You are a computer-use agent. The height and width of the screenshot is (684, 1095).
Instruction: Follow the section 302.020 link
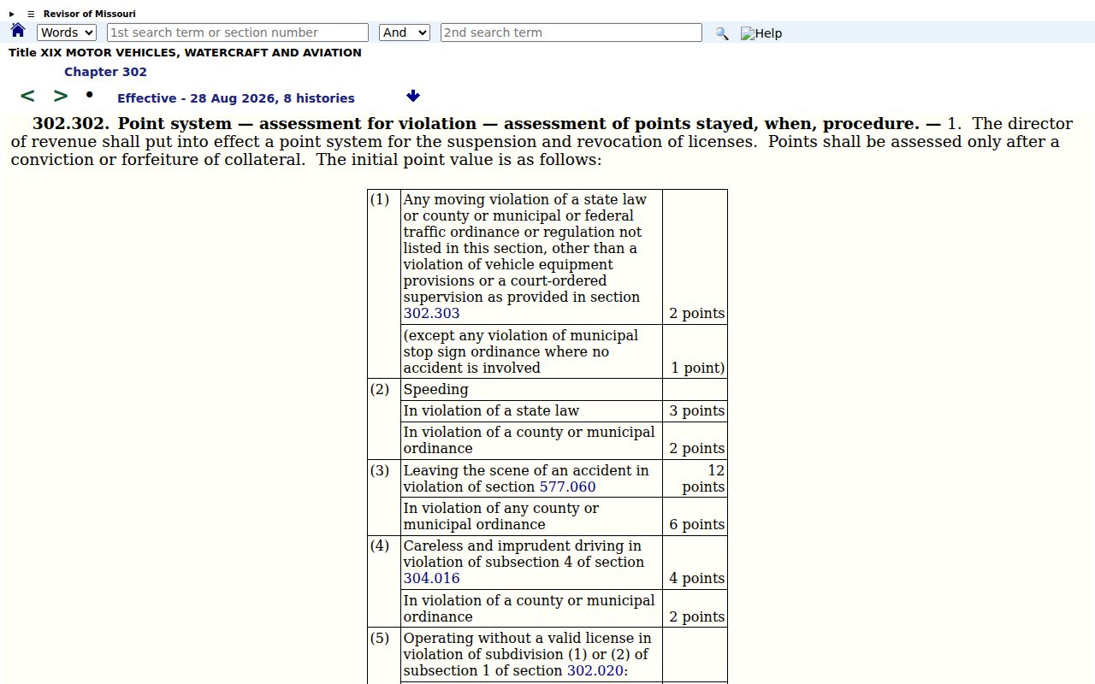(x=595, y=670)
